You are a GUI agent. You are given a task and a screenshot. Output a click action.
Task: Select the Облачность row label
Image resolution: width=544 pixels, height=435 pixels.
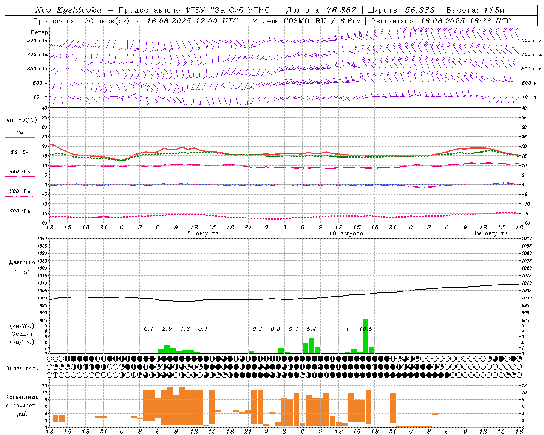tap(22, 369)
